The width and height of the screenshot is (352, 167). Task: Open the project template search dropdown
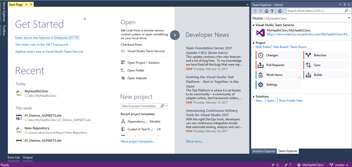point(166,106)
